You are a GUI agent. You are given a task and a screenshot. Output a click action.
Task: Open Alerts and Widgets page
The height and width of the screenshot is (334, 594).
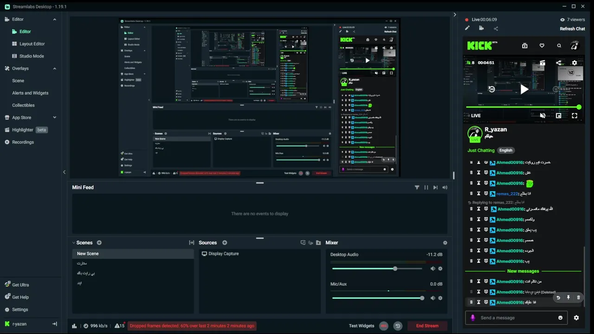[x=30, y=93]
